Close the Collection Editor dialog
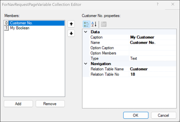This screenshot has height=122, width=180. click(x=173, y=4)
